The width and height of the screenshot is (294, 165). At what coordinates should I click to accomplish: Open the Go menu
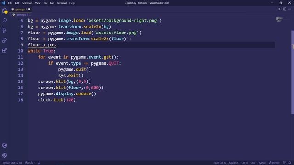[x=45, y=3]
